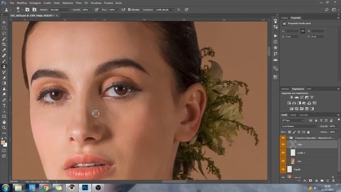341x192 pixels.
Task: Select the Pen tool
Action: pos(4,100)
